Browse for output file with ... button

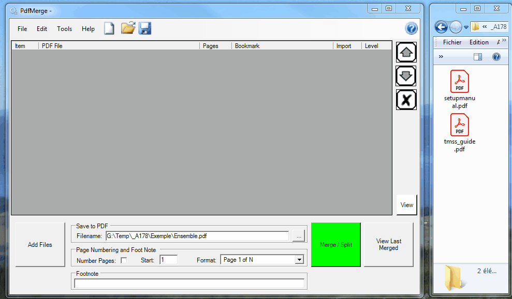[x=298, y=236]
